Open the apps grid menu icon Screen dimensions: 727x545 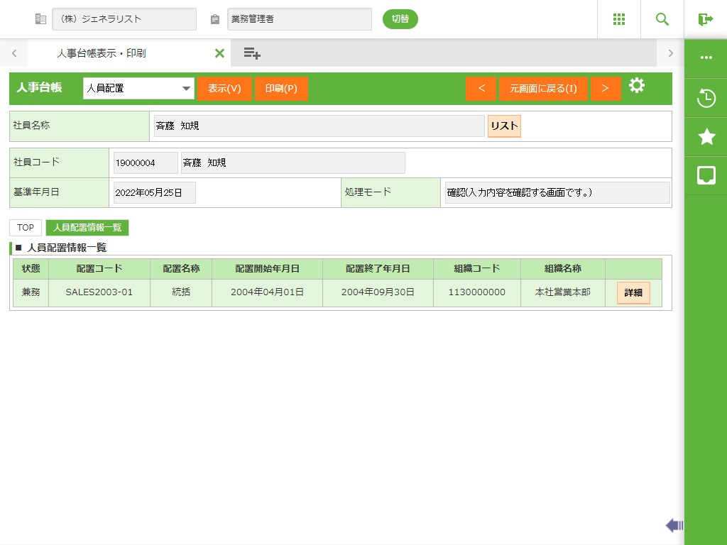pos(618,19)
